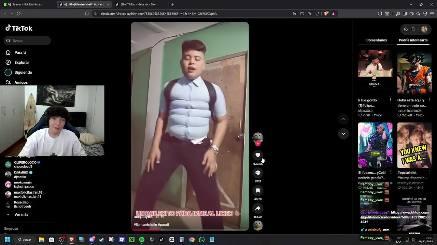Screen dimensions: 437x245
Task: Click the translate page icon in address bar
Action: [x=310, y=14]
